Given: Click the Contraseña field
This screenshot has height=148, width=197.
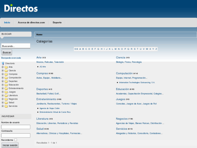Looking at the screenshot, I should point(16,136).
